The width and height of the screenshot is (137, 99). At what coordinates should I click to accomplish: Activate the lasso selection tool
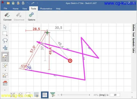(x=5, y=41)
